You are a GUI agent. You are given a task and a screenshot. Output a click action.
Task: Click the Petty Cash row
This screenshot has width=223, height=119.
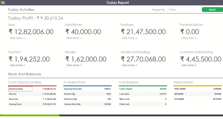pos(143,104)
